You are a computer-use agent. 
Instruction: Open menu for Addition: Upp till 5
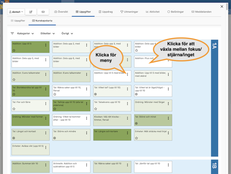46,45
